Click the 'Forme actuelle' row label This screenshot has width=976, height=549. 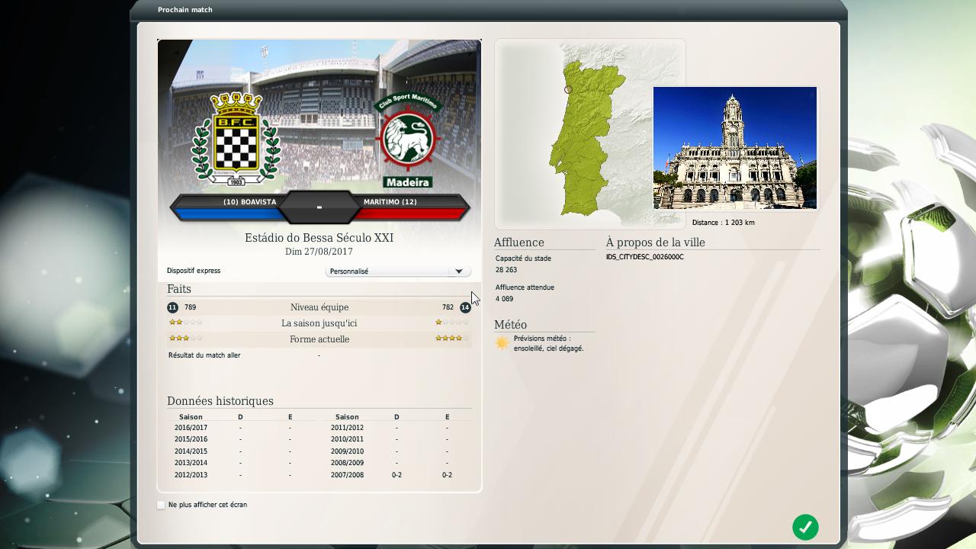coord(319,339)
